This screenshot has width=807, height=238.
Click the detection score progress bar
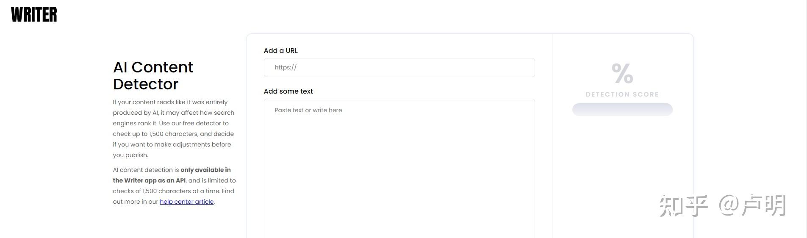point(622,109)
